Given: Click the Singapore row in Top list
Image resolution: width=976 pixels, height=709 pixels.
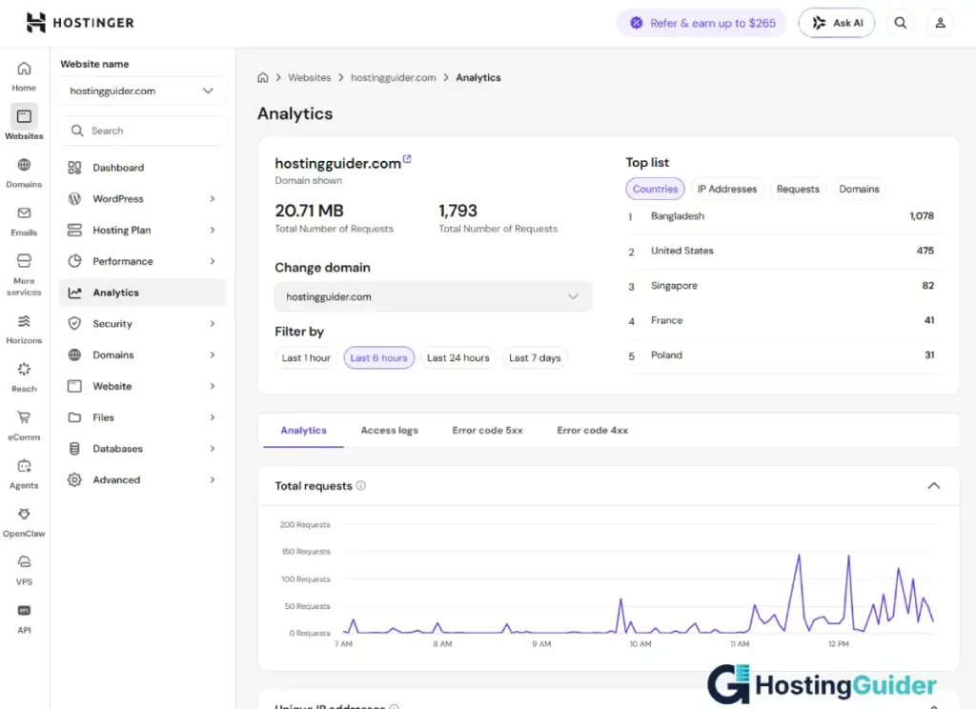Looking at the screenshot, I should tap(783, 286).
